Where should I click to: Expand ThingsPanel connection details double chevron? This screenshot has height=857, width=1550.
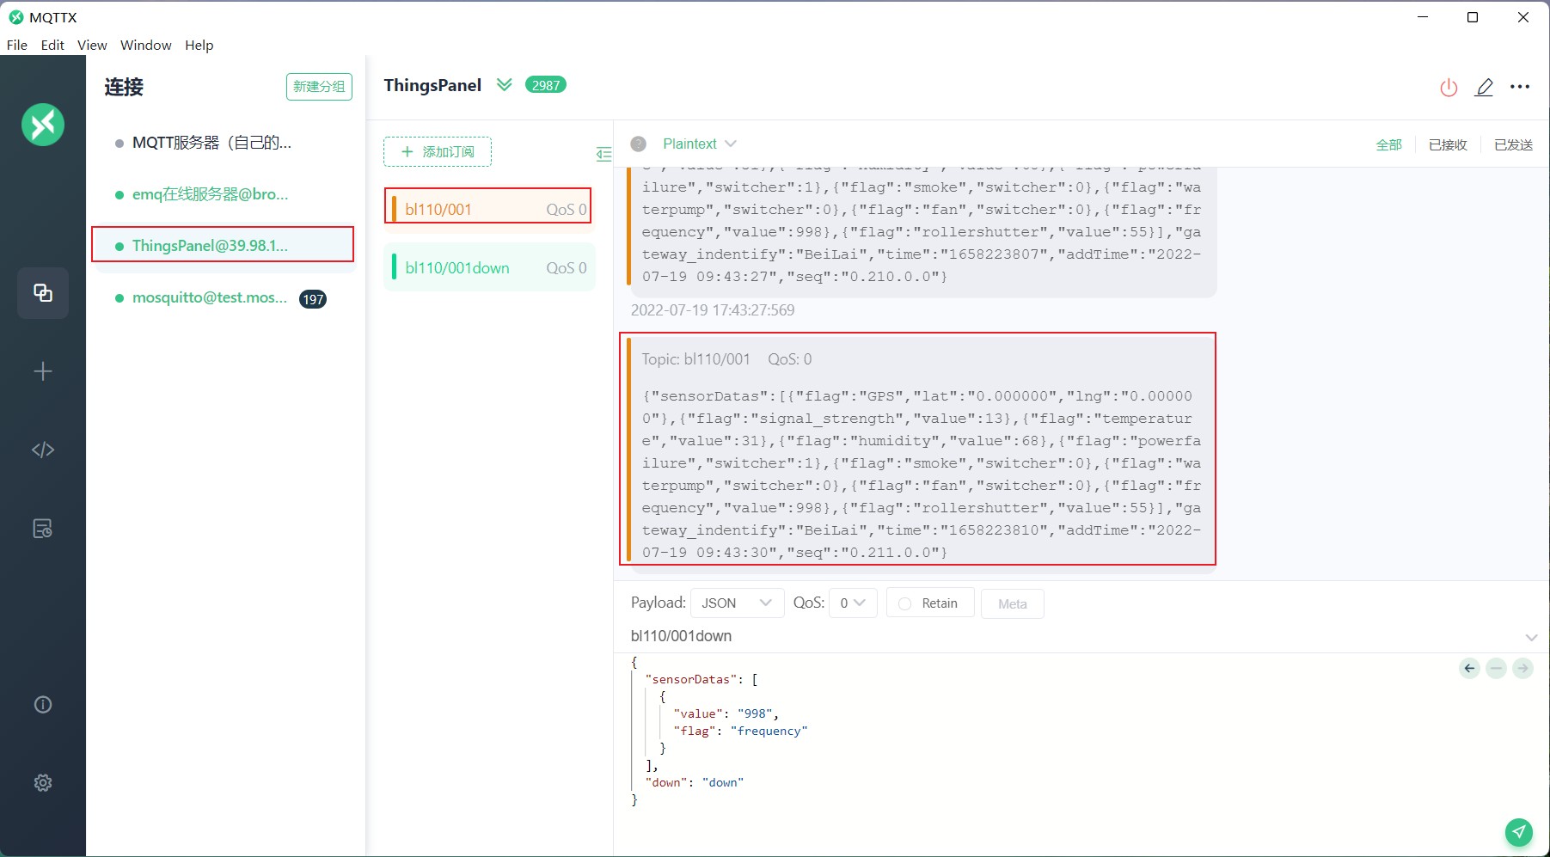click(x=505, y=84)
